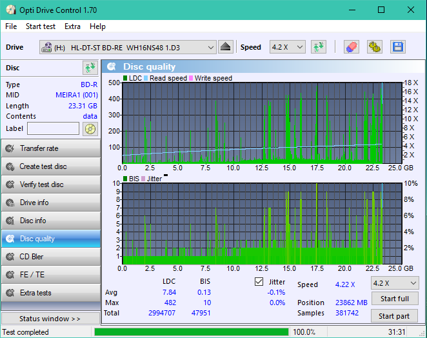This screenshot has height=338, width=427.
Task: Select the Disc quality panel
Action: (51, 239)
